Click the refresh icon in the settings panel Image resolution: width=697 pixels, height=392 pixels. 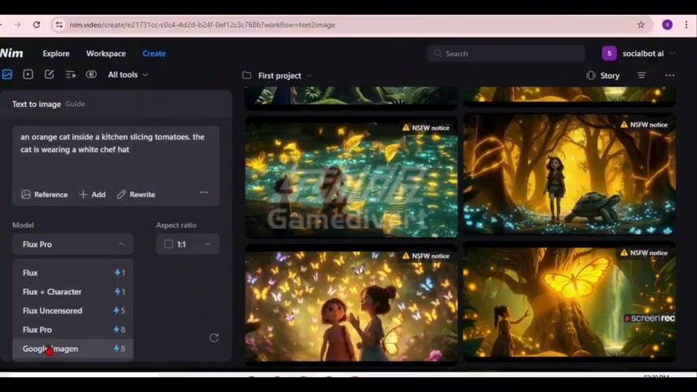tap(214, 337)
